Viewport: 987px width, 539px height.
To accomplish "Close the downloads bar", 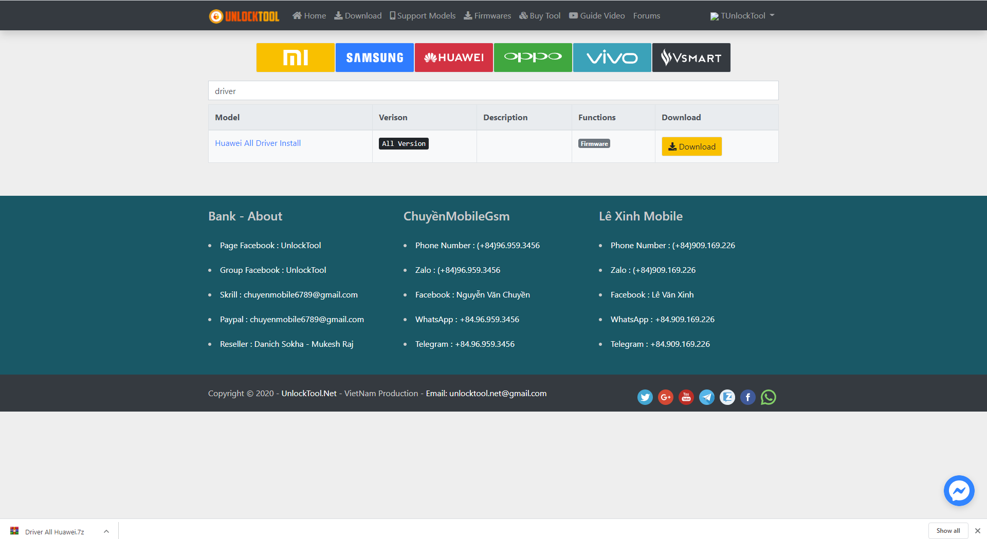I will point(978,531).
